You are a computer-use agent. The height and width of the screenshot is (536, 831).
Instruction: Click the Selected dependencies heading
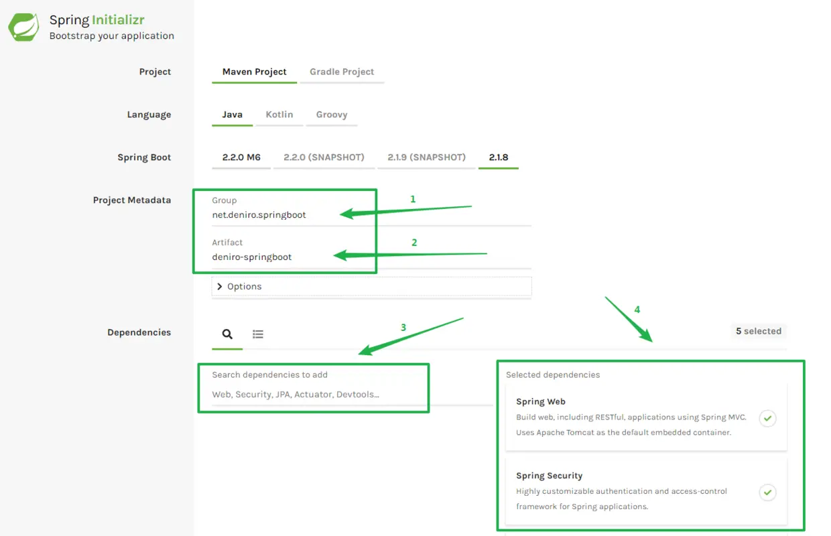(x=553, y=375)
